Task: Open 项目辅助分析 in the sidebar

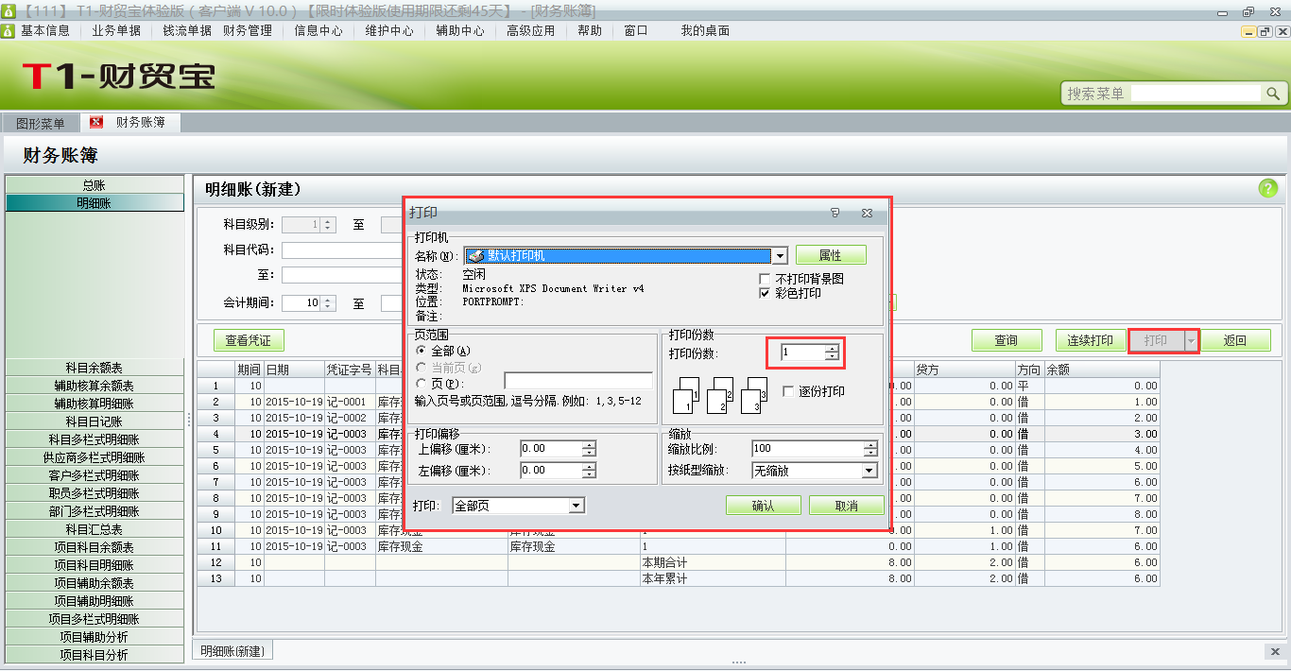Action: tap(95, 637)
